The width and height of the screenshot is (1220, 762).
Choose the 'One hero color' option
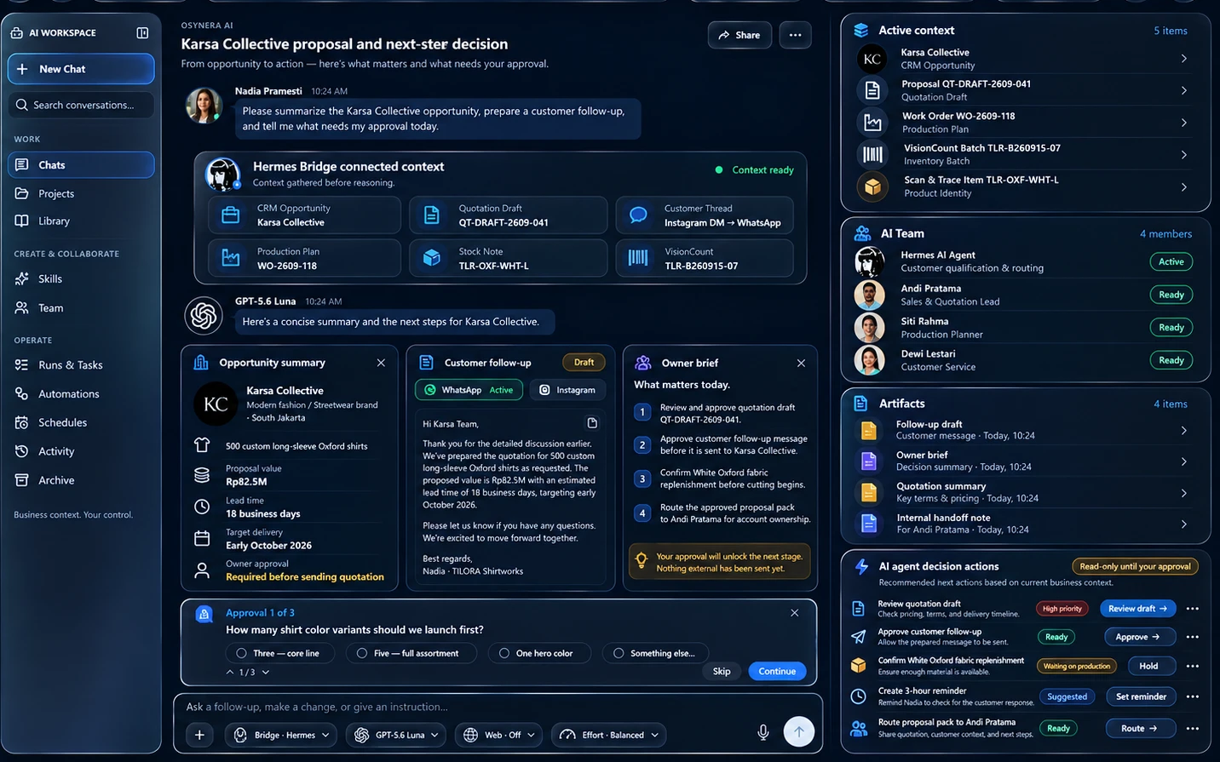pyautogui.click(x=539, y=653)
